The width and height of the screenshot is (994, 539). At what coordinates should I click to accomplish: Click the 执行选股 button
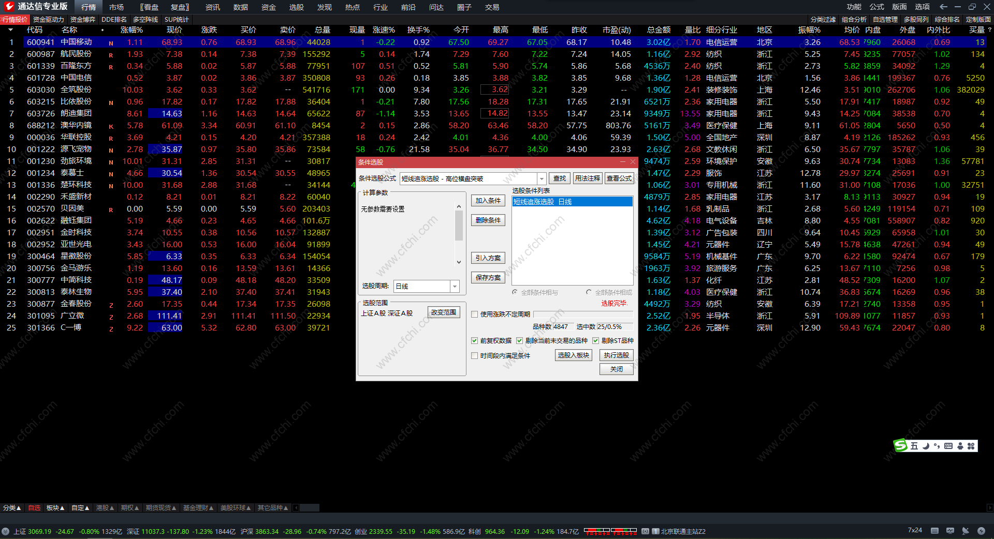(616, 355)
